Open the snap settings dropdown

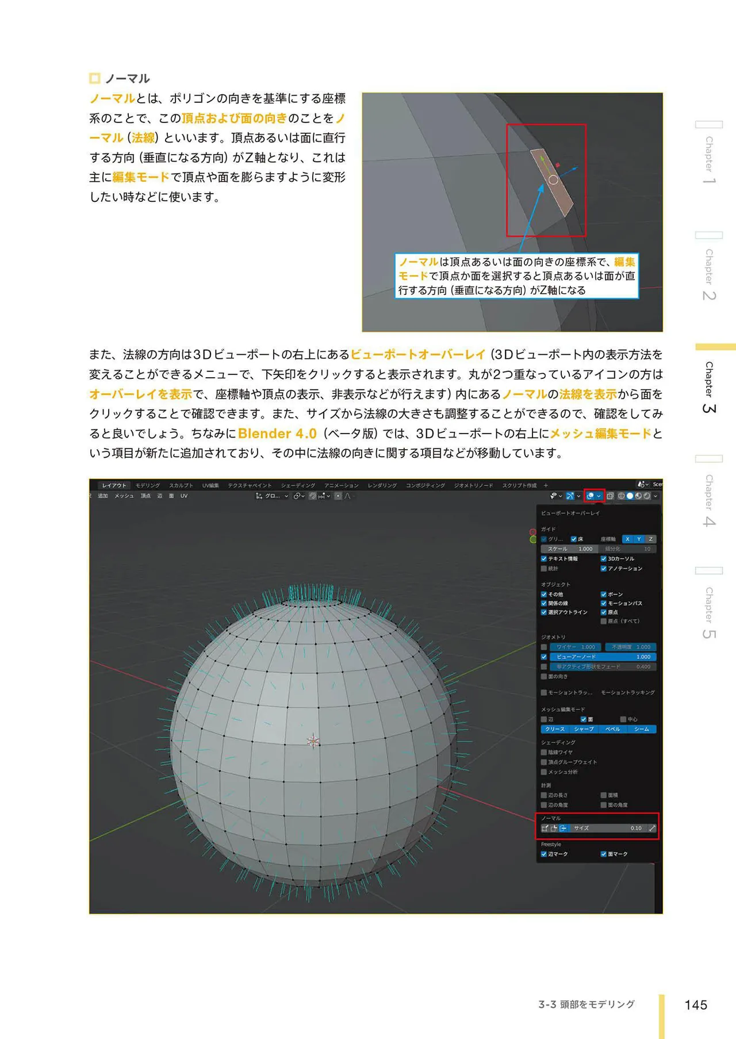324,496
